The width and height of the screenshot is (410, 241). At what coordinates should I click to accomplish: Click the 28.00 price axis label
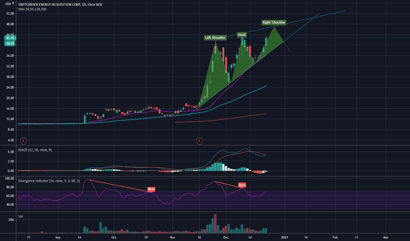(x=10, y=77)
